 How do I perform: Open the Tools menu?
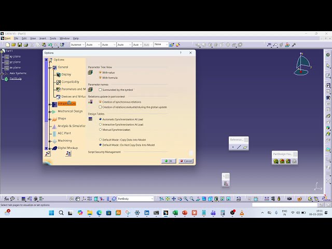point(53,38)
